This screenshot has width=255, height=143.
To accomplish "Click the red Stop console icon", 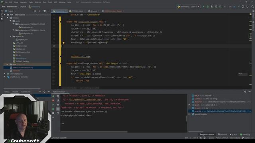I will click(53, 100).
